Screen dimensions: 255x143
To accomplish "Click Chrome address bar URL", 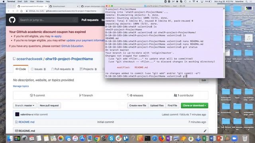I will pos(71,11).
